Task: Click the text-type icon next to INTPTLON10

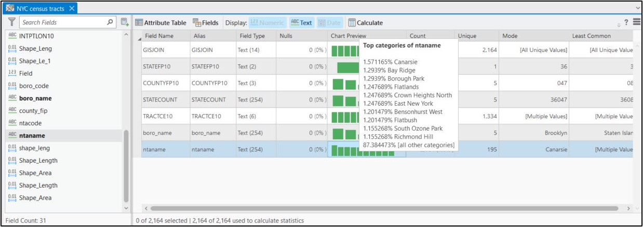Action: pos(13,36)
